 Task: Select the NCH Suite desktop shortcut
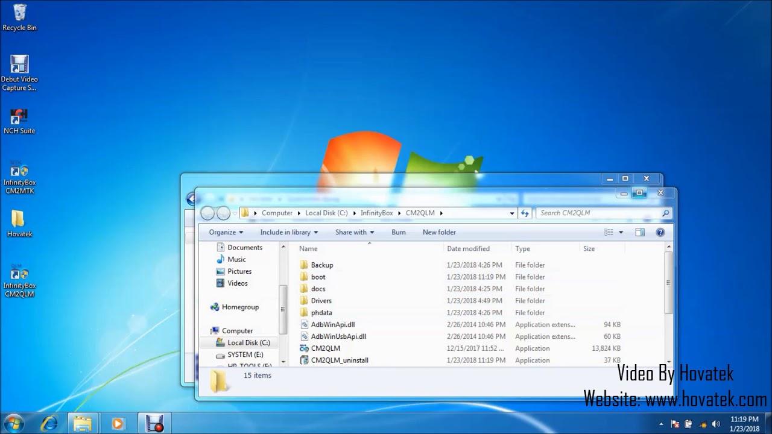pos(19,121)
